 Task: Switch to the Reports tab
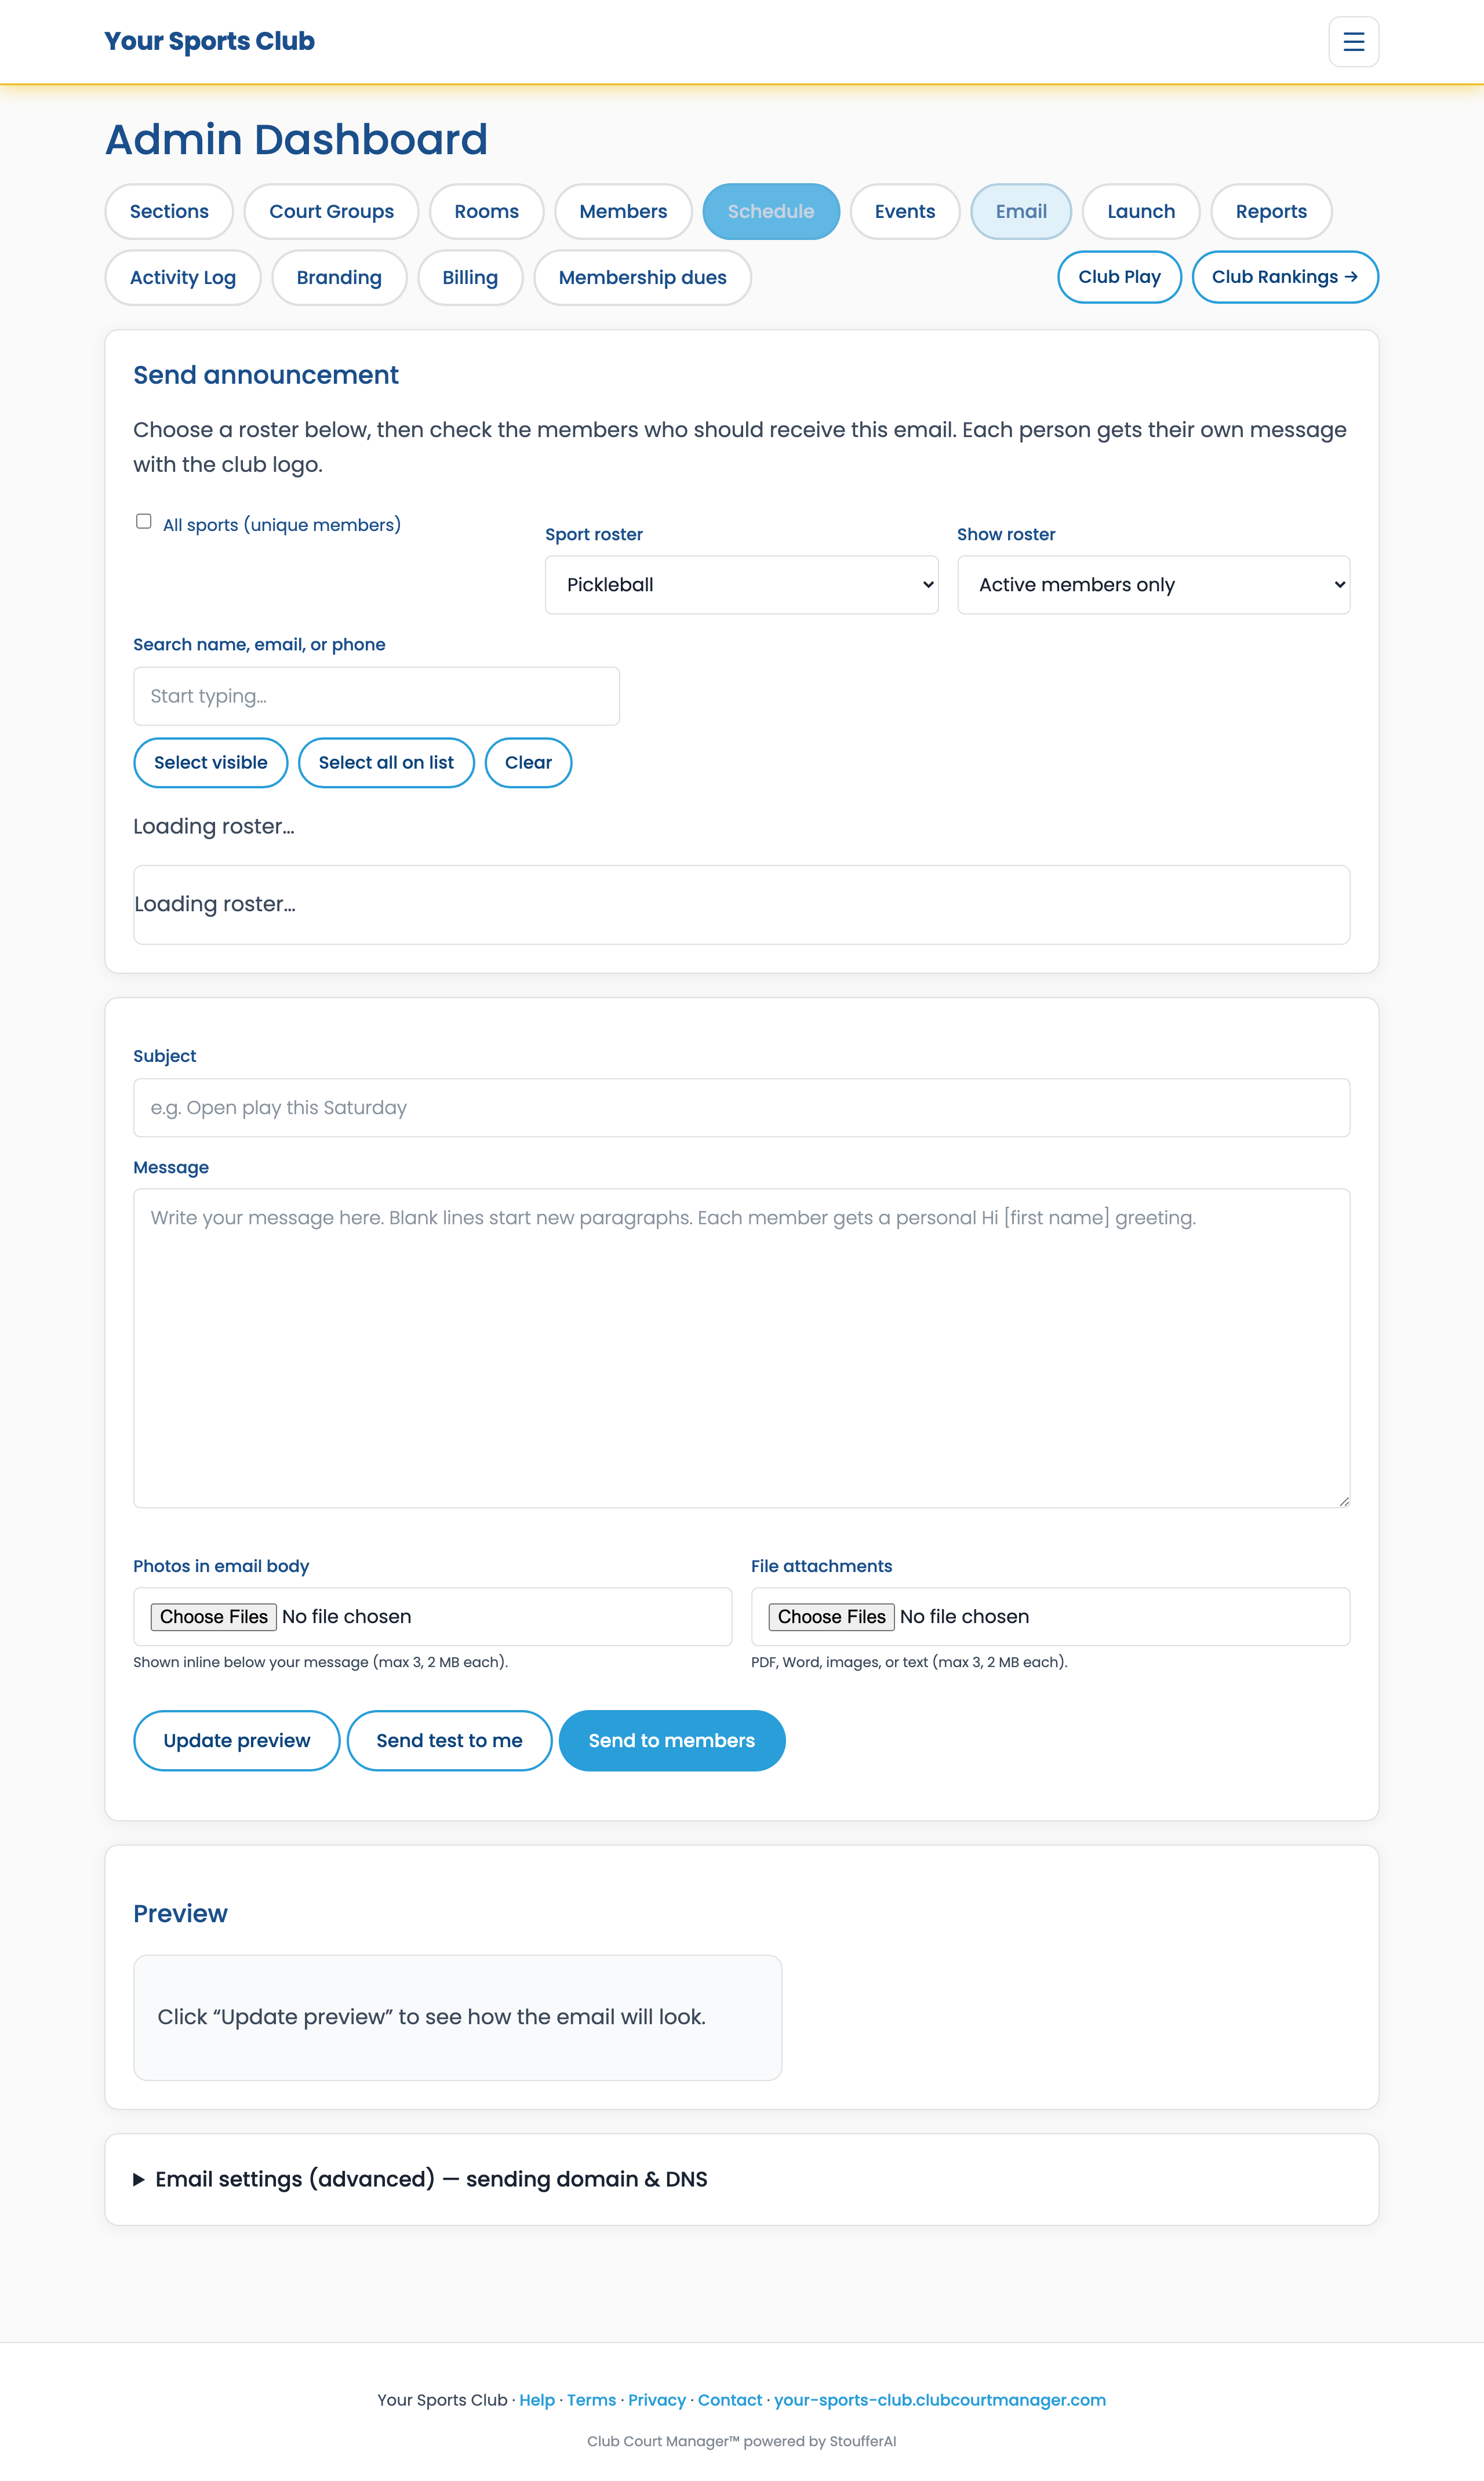point(1271,211)
